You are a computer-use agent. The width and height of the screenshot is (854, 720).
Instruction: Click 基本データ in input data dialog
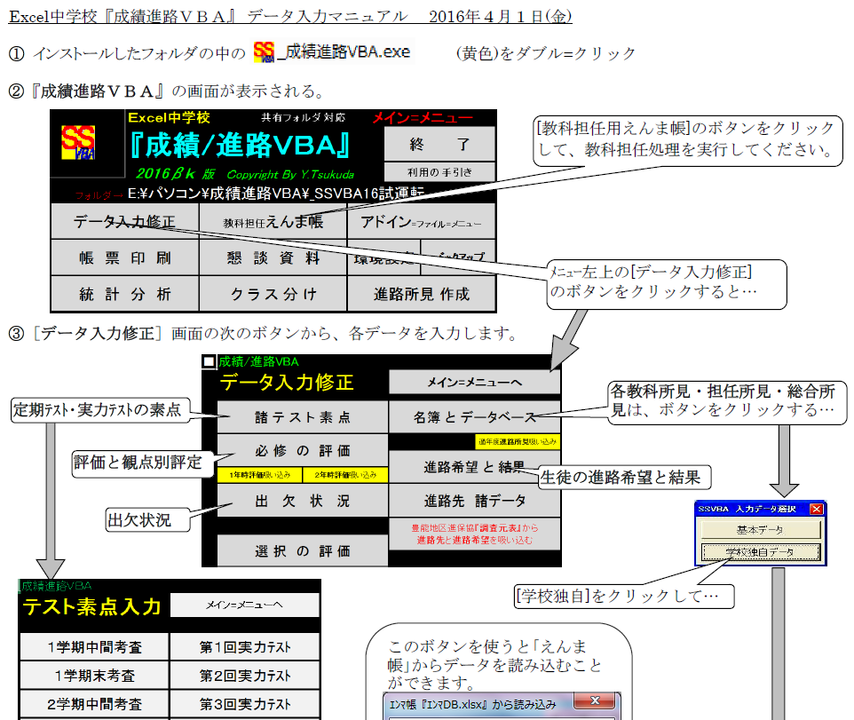click(760, 529)
